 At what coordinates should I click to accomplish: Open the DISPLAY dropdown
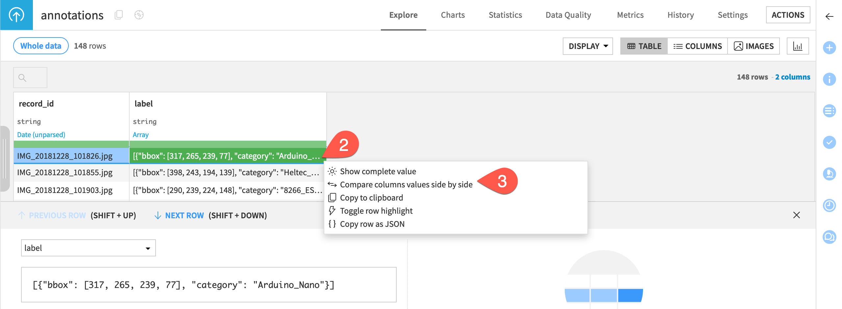pyautogui.click(x=587, y=46)
